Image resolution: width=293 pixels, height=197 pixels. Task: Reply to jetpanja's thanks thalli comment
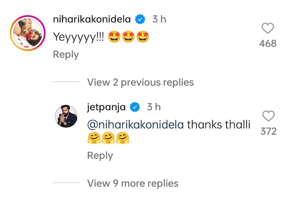tap(100, 156)
